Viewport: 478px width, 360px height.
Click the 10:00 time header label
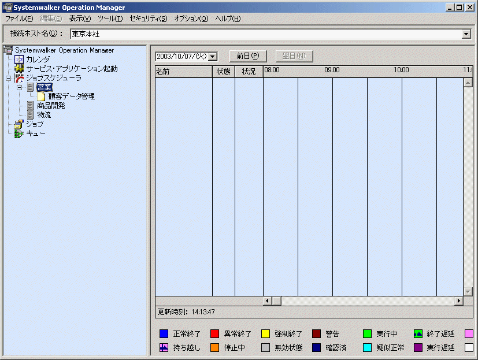pyautogui.click(x=401, y=70)
